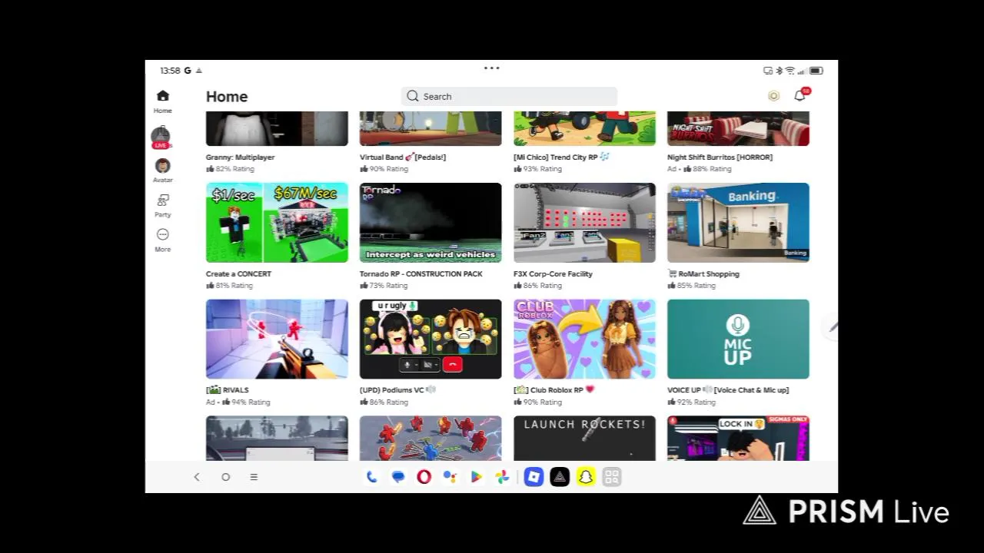Open the car dashboard thumbnail in bottom row
Viewport: 984px width, 553px height.
click(277, 439)
